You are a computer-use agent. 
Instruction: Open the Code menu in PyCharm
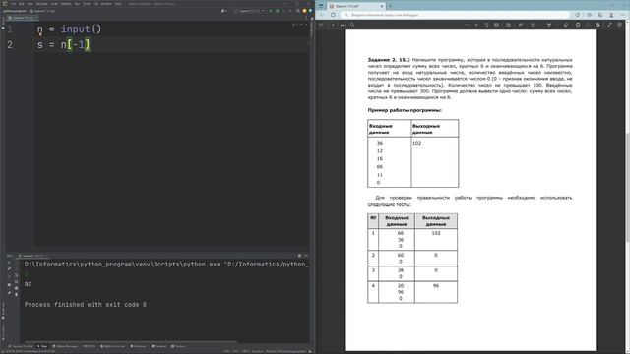[x=54, y=4]
